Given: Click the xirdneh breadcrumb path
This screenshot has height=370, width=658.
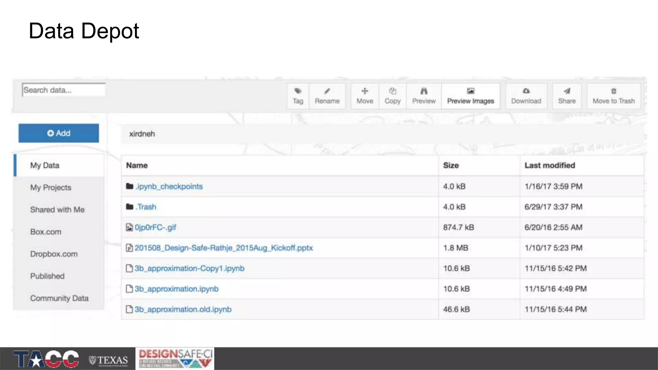Looking at the screenshot, I should point(142,134).
